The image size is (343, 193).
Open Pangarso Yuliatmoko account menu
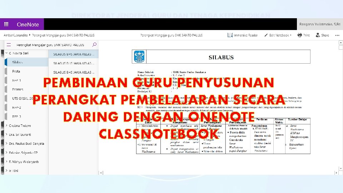click(x=320, y=24)
